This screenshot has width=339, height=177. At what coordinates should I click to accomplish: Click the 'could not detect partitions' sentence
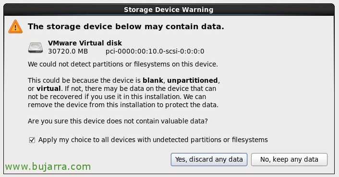click(x=123, y=64)
